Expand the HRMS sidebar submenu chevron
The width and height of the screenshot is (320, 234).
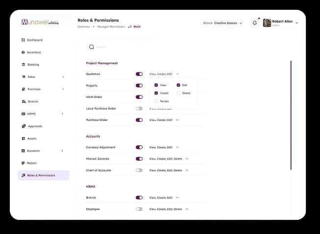pyautogui.click(x=62, y=114)
